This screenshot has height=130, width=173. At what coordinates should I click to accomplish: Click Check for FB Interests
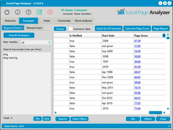coord(109,28)
